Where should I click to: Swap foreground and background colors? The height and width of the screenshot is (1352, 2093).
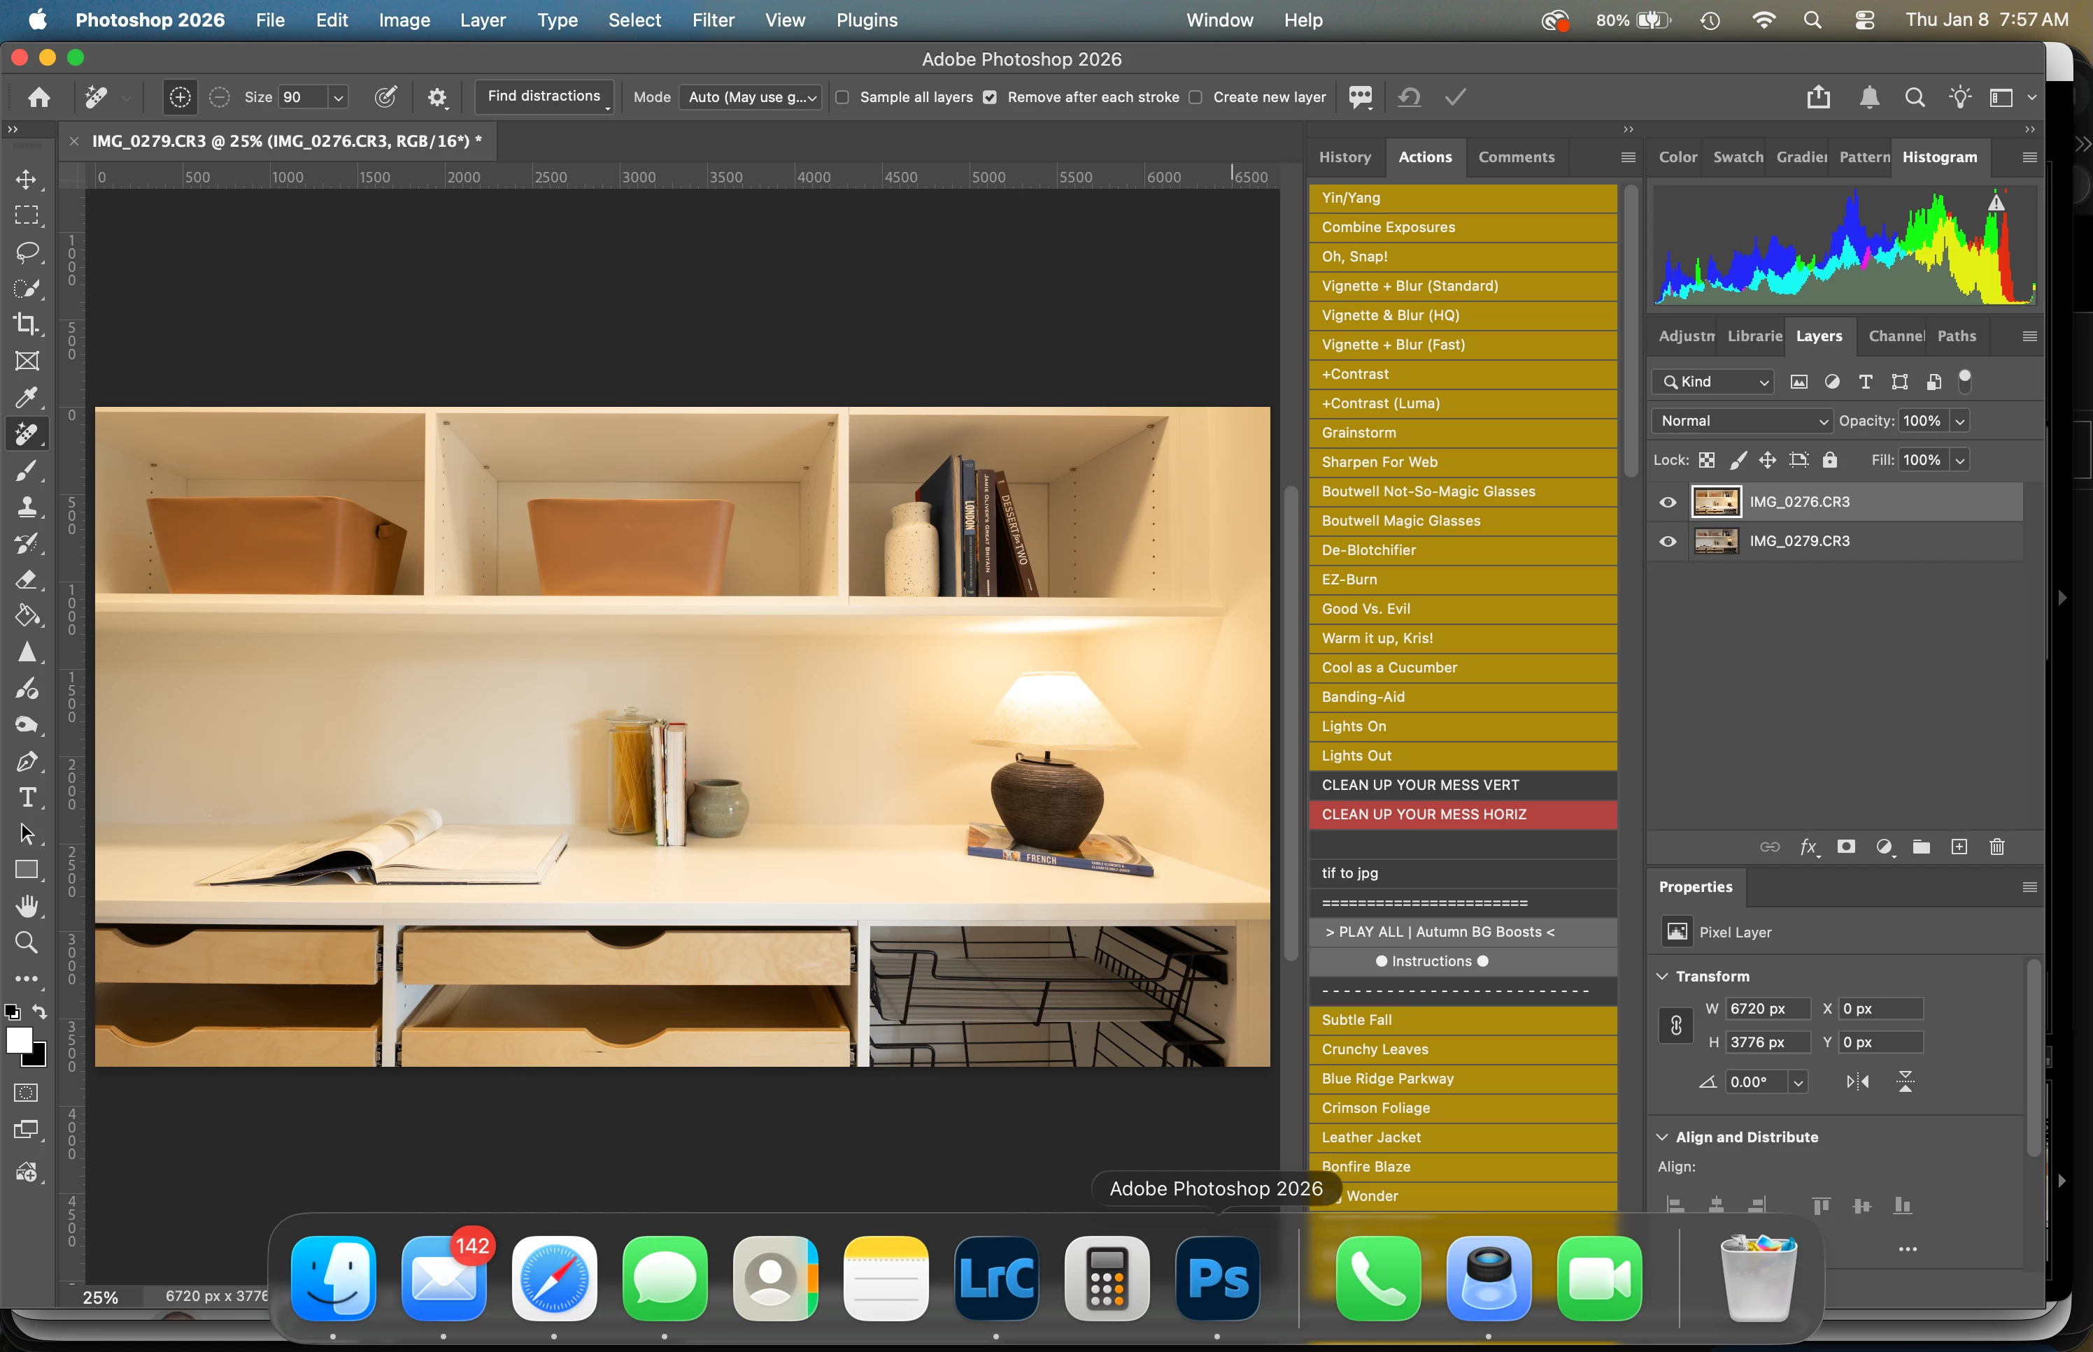pos(38,1012)
